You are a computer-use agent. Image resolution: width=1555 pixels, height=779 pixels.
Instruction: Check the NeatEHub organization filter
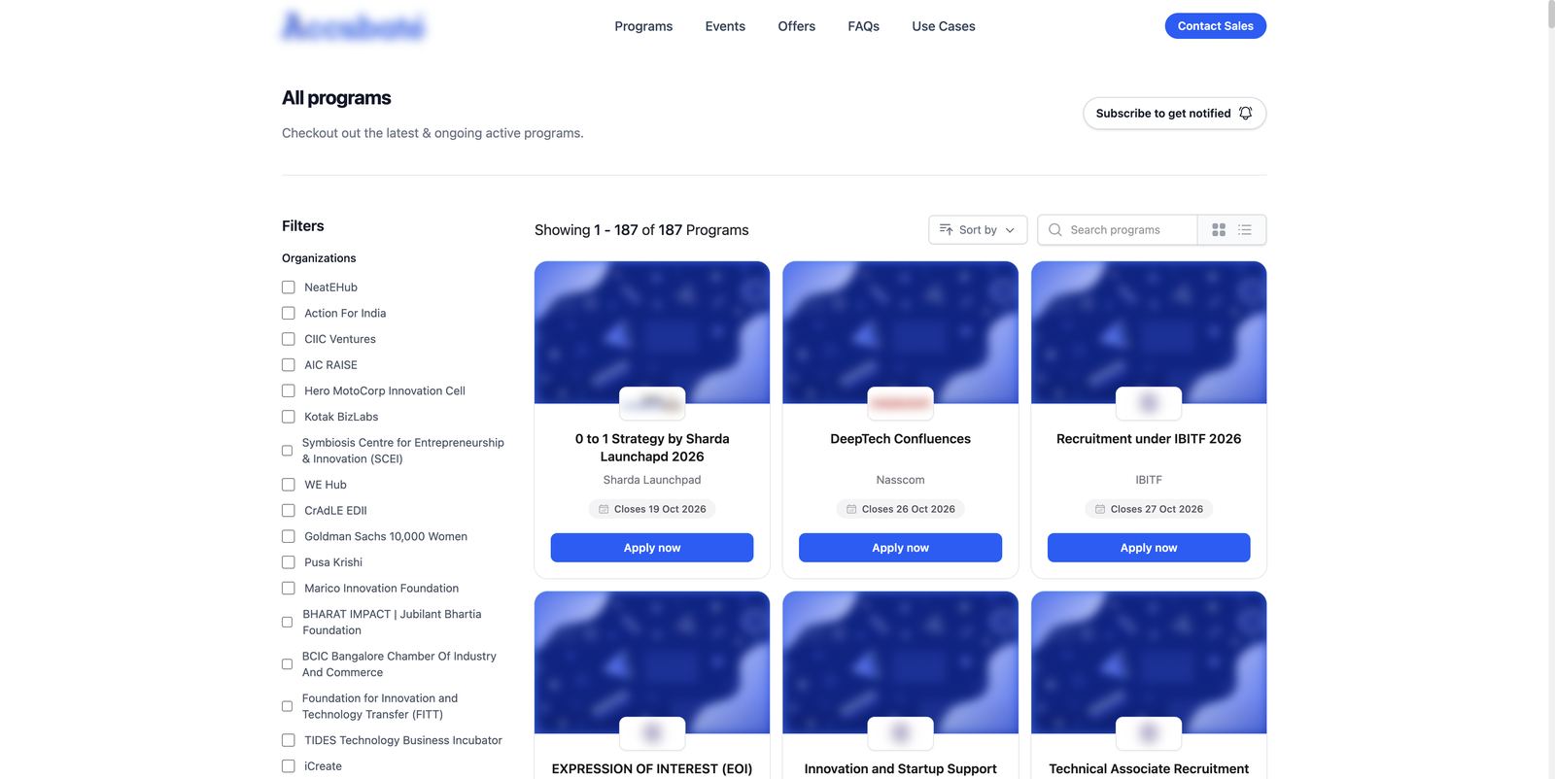(289, 288)
